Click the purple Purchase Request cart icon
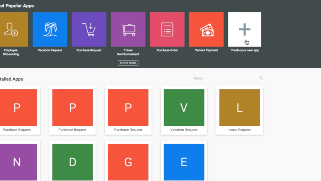This screenshot has height=181, width=321. (x=89, y=29)
